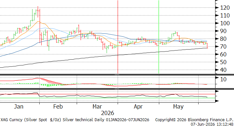Select the 50 price axis label
Image resolution: width=234 pixels, height=127 pixels.
pos(223,62)
